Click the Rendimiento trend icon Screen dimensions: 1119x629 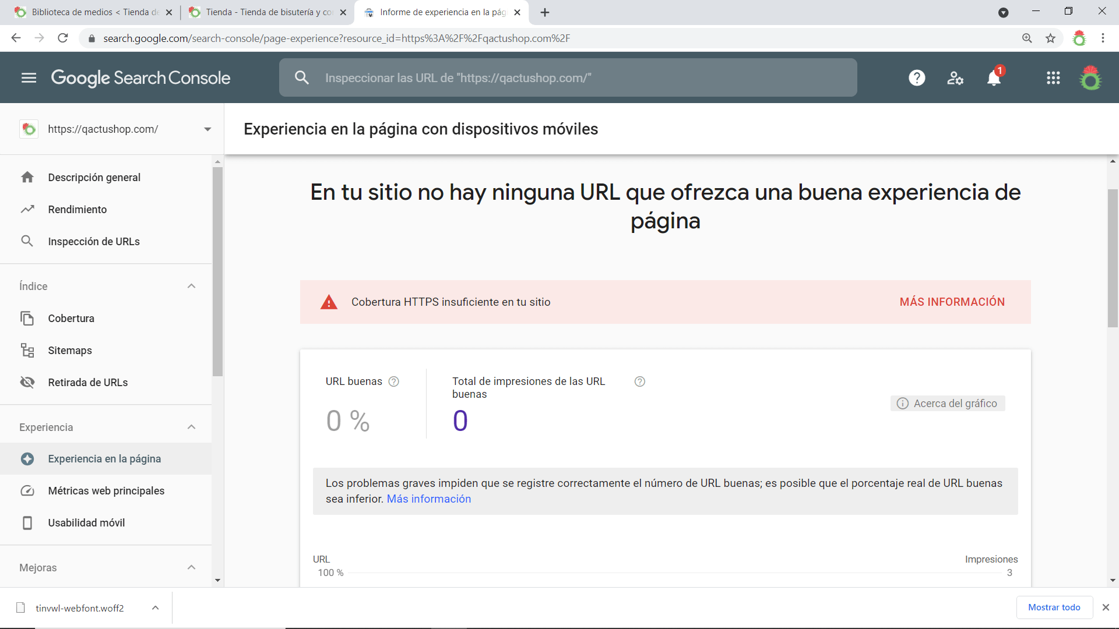[27, 209]
